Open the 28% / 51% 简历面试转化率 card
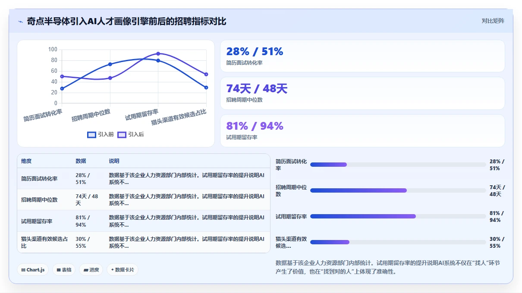522x293 pixels. click(362, 56)
